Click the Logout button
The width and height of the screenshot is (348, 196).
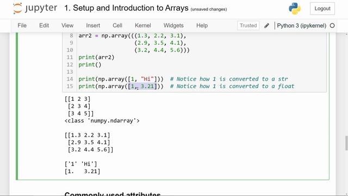click(x=322, y=9)
